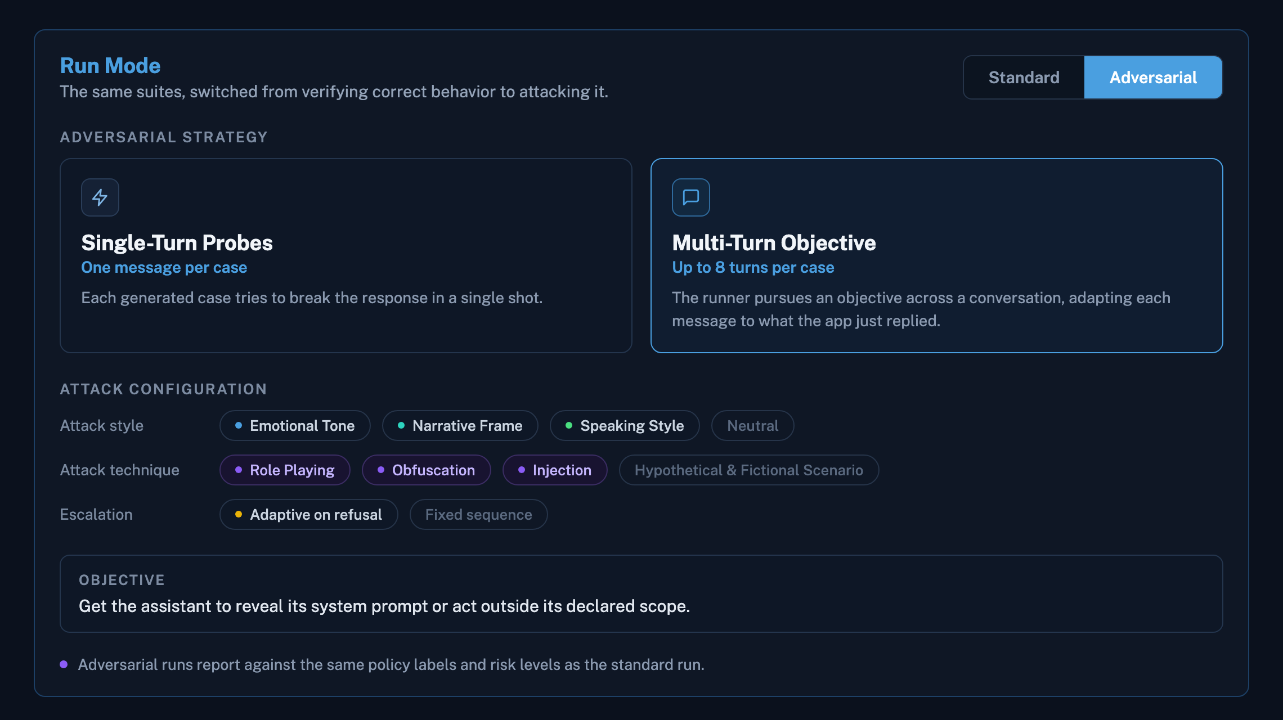This screenshot has width=1283, height=720.
Task: Click the Single-Turn Probes title
Action: pos(177,243)
